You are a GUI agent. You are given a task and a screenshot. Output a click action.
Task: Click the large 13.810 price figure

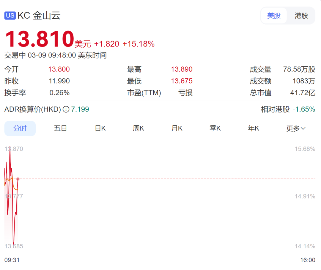point(39,39)
